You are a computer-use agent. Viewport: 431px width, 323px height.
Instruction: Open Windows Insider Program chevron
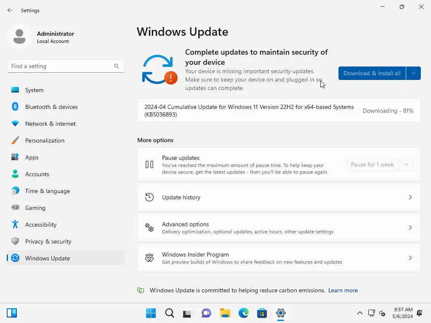[410, 258]
